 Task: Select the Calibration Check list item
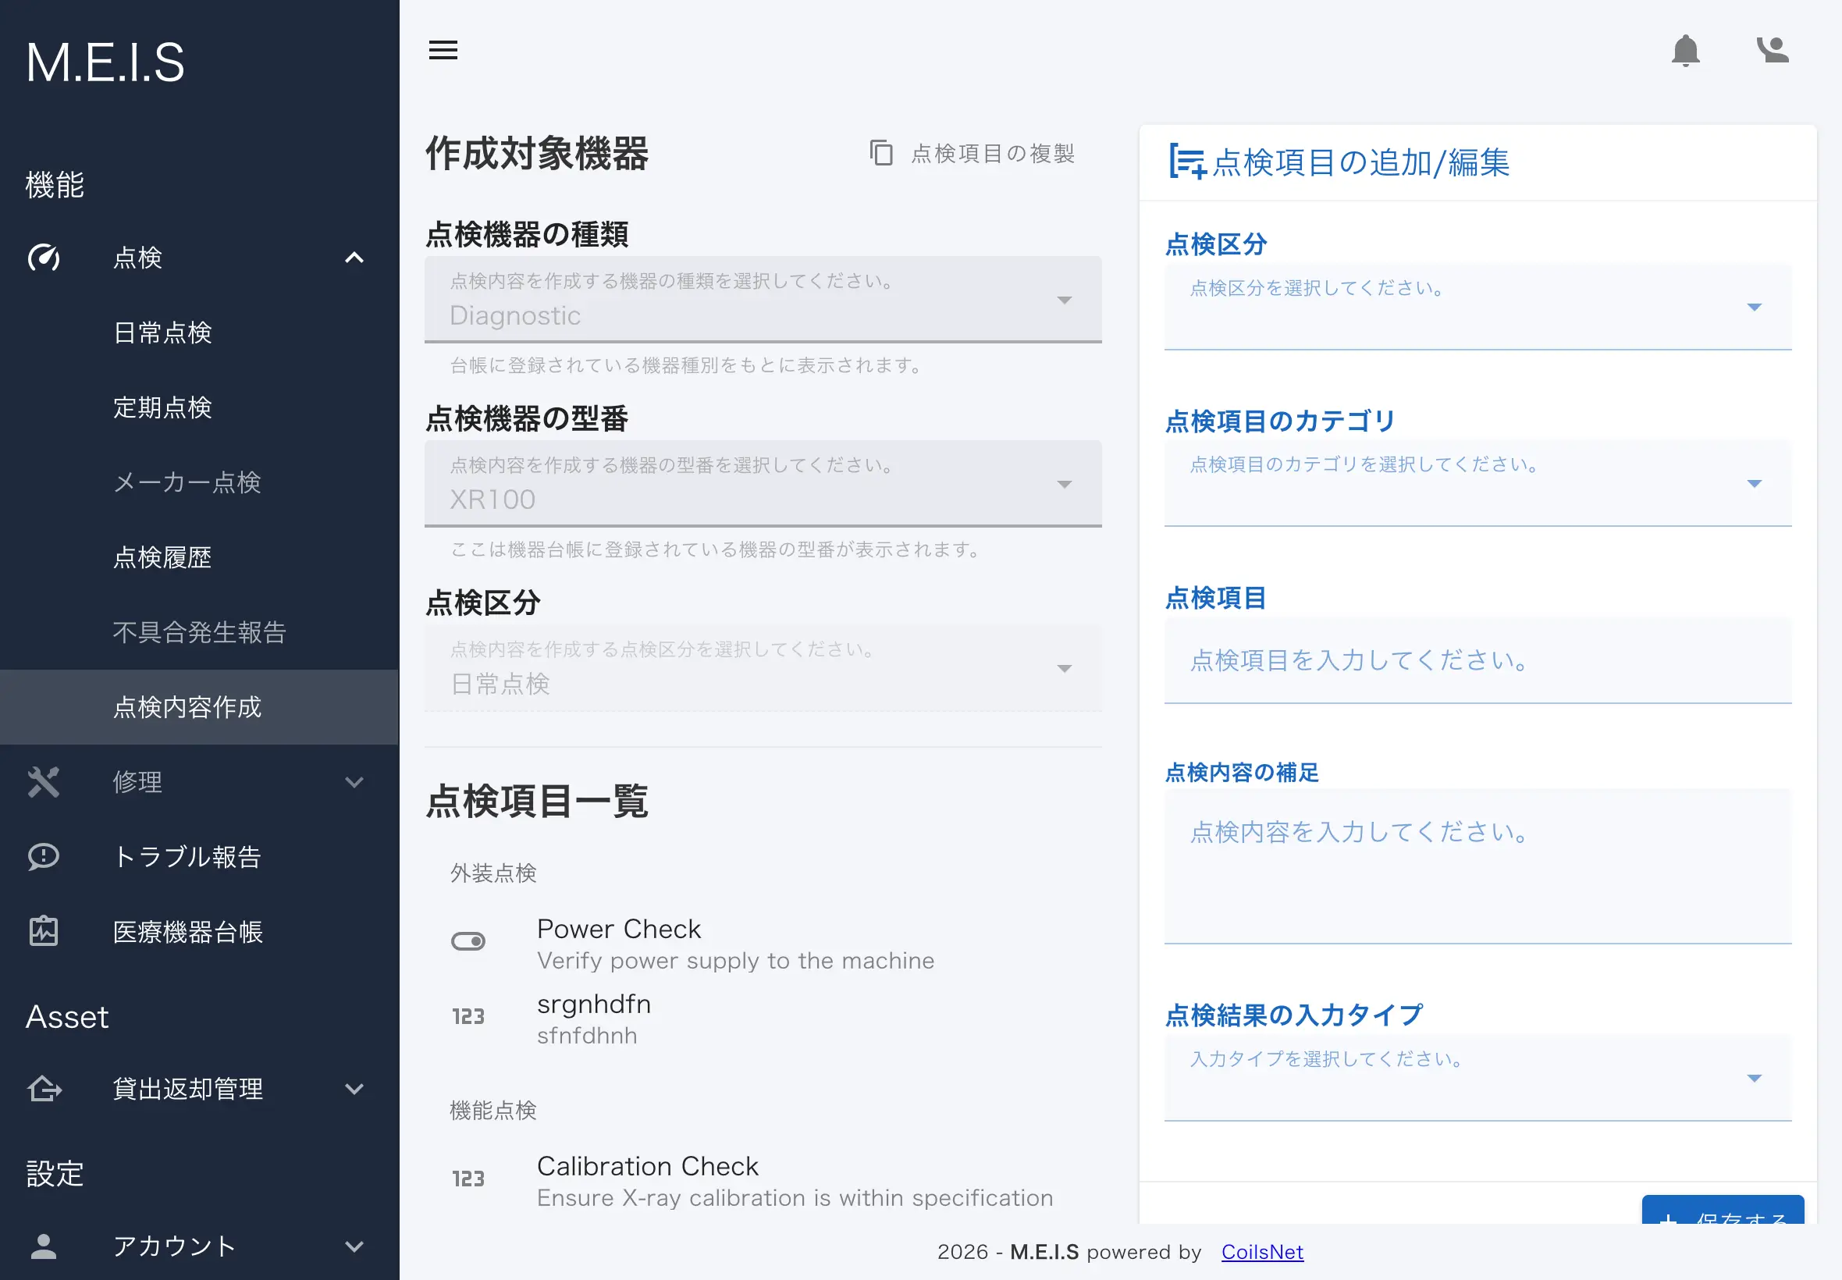click(x=763, y=1180)
